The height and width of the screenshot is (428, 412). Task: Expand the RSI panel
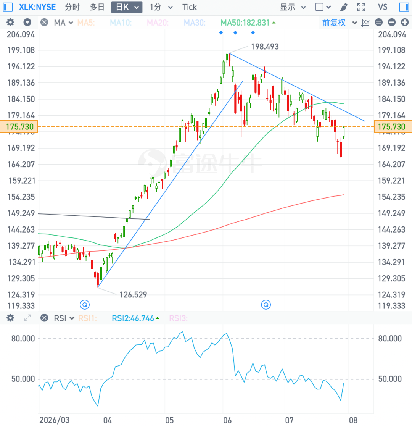(27, 318)
